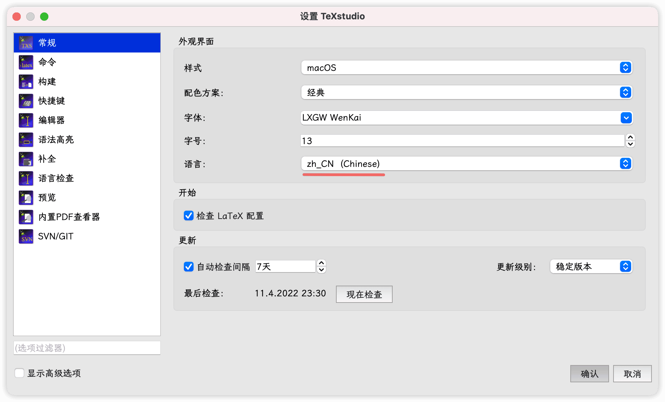Switch to the 语言检查 section

(26, 178)
